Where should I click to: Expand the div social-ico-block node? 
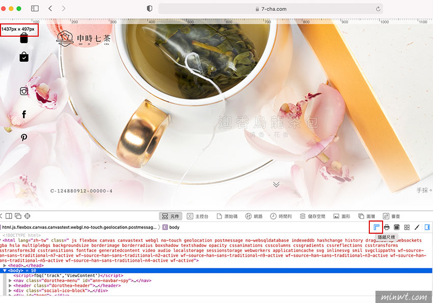click(x=10, y=291)
